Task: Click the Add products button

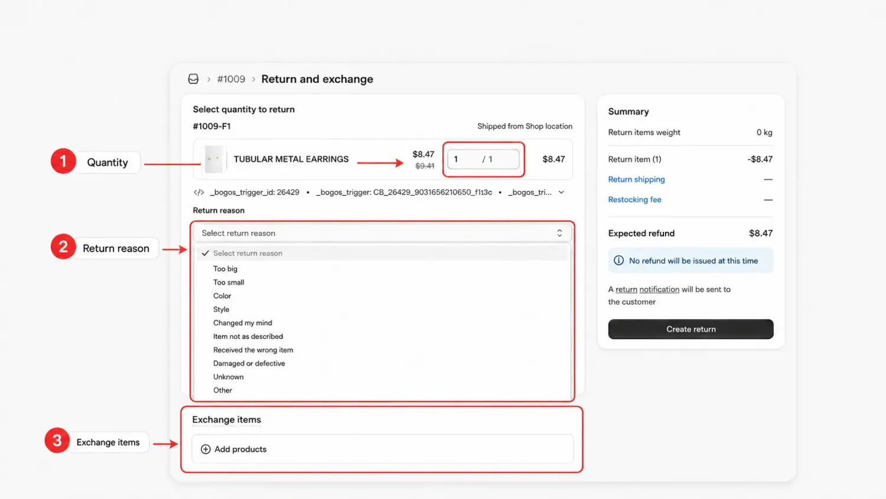Action: pos(383,449)
